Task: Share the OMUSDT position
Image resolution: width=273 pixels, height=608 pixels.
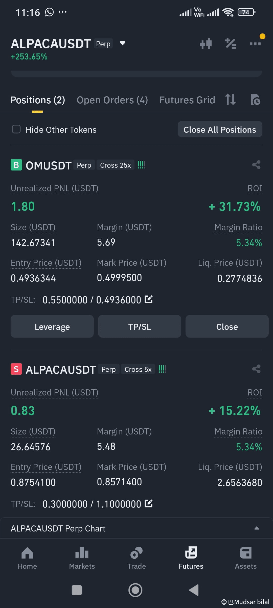Action: [256, 165]
